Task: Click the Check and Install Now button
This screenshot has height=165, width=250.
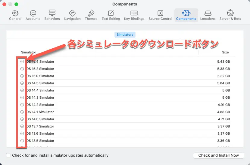Action: (218, 155)
